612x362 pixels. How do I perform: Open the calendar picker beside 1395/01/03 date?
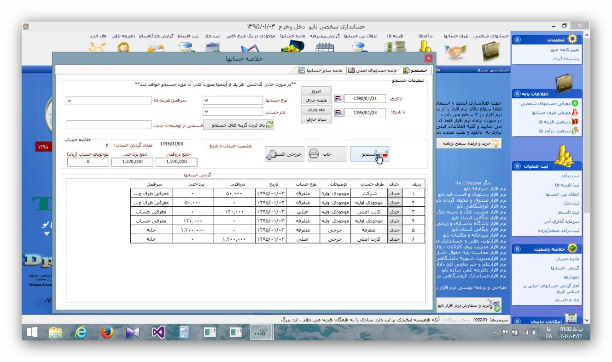[339, 113]
